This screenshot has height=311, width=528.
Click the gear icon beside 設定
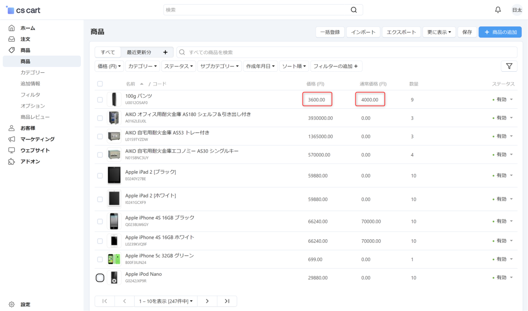12,304
